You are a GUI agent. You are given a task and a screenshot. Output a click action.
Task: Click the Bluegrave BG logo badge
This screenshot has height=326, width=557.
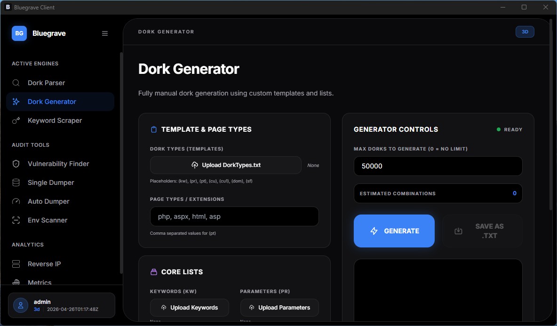pos(19,33)
